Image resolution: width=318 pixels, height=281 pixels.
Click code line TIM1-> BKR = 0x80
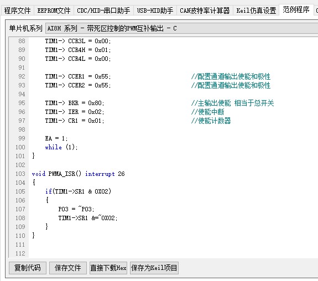tap(75, 103)
